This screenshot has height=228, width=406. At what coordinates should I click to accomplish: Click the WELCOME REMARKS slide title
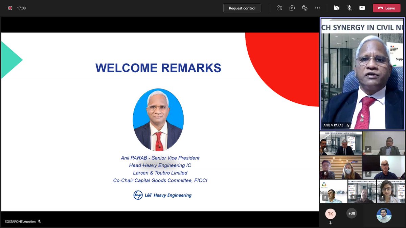click(x=158, y=68)
